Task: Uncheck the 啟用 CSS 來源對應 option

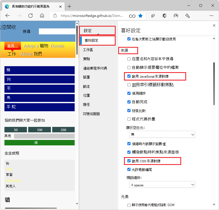Action: pyautogui.click(x=129, y=161)
